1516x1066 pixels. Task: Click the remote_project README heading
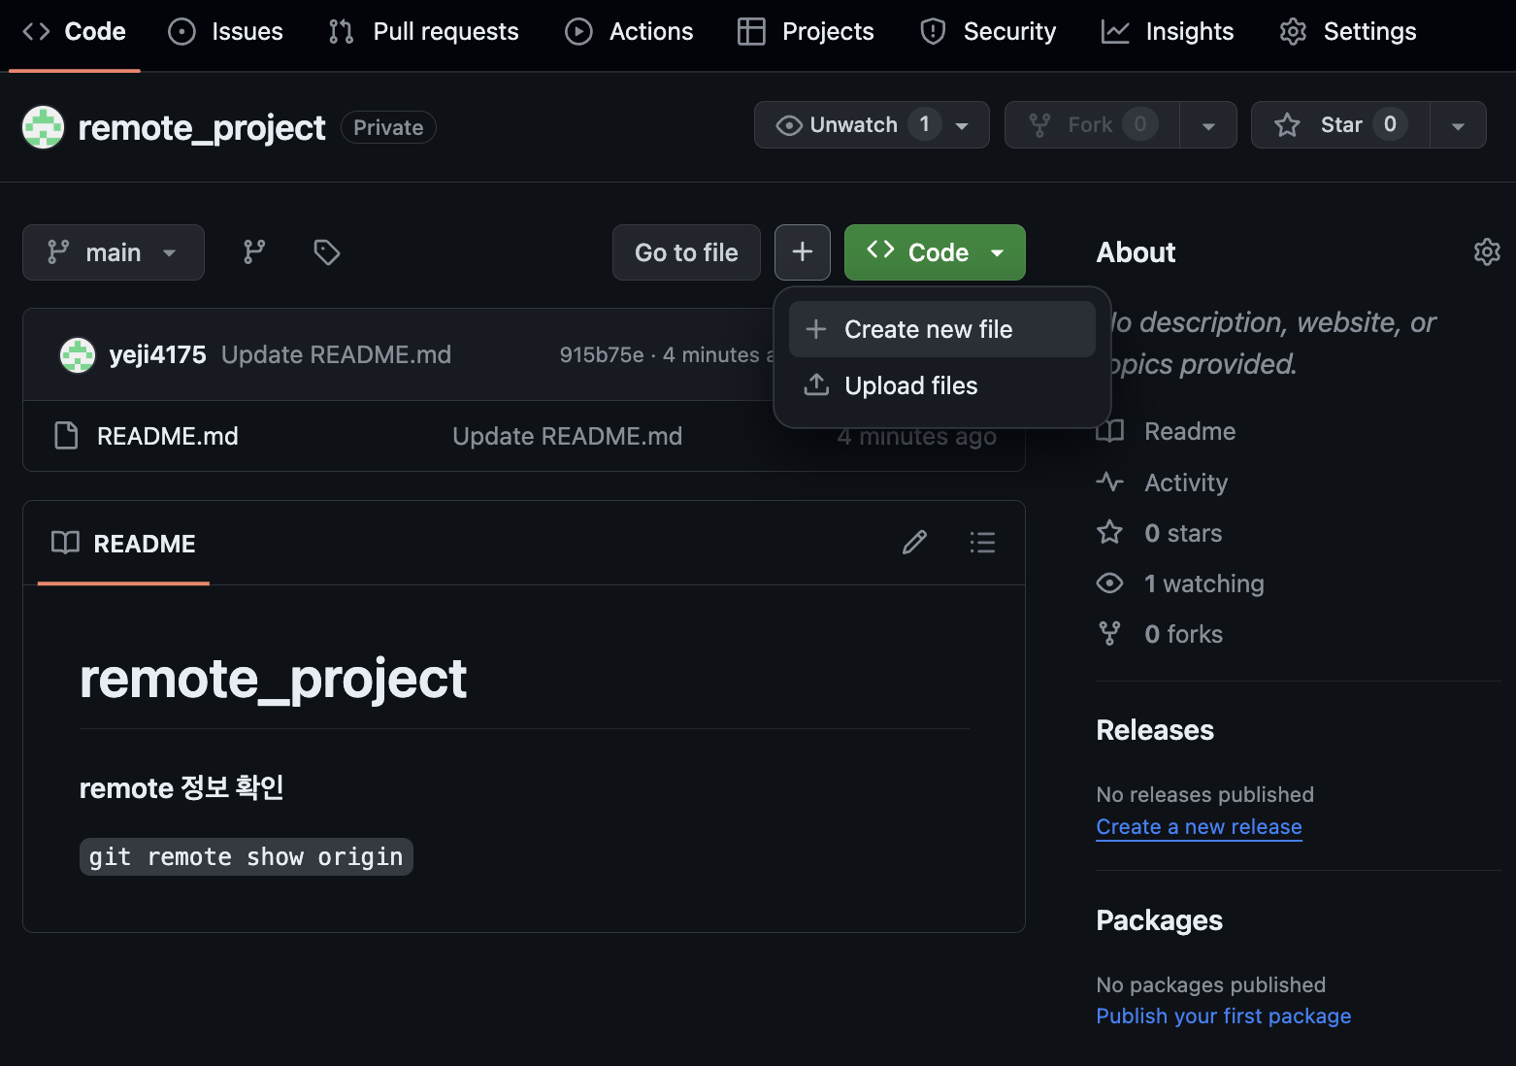(273, 678)
